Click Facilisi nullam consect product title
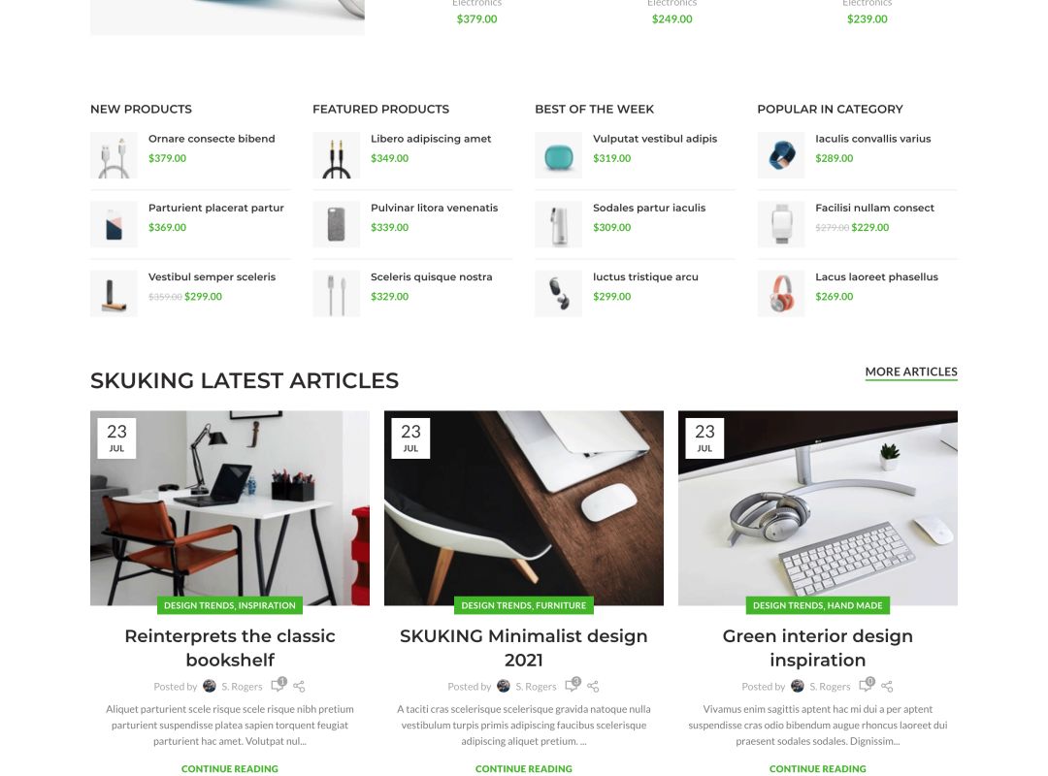The image size is (1048, 776). 875,208
